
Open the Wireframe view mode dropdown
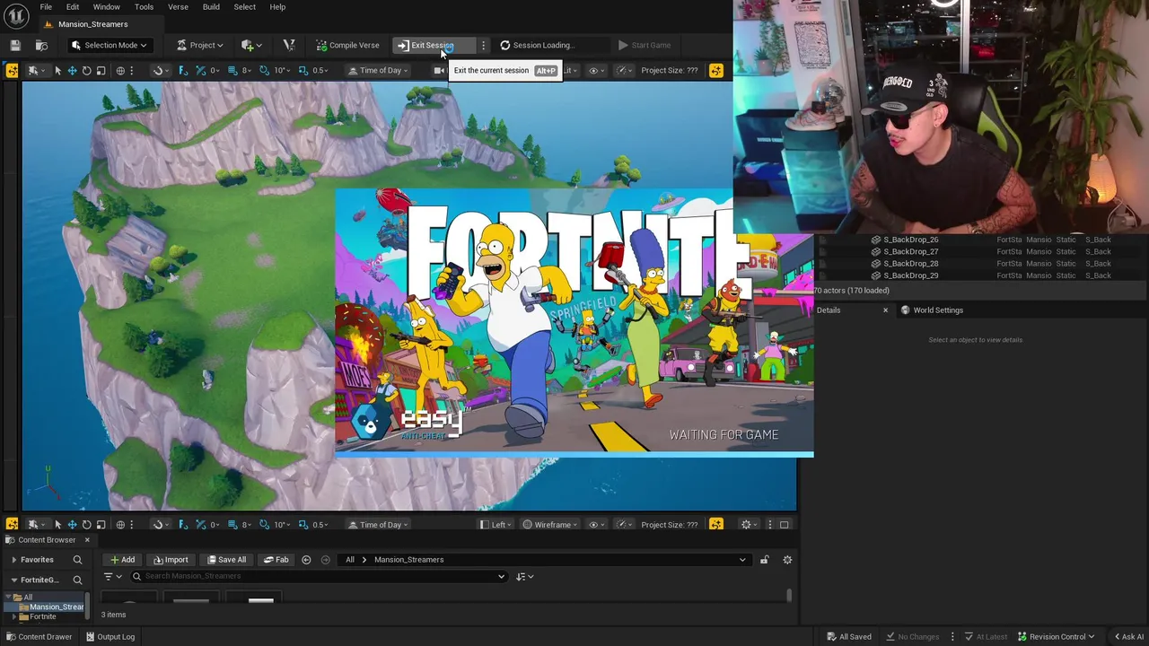pyautogui.click(x=551, y=525)
